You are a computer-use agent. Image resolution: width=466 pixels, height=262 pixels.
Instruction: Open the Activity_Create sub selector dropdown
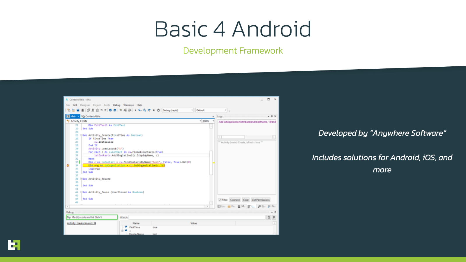(200, 121)
